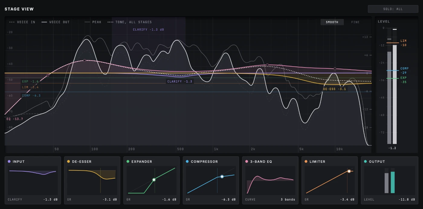Viewport: 423px width, 209px height.
Task: Click the EXP -35 level marker
Action: coord(403,80)
